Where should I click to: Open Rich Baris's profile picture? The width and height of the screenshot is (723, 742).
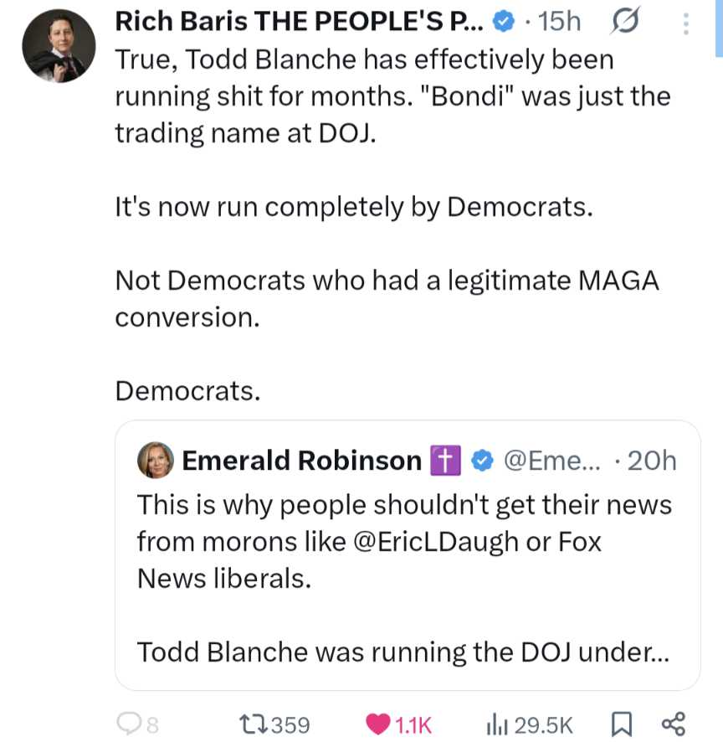[58, 47]
